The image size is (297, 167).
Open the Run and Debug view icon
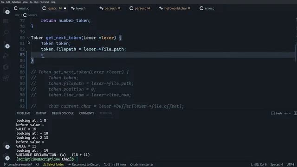click(x=6, y=56)
